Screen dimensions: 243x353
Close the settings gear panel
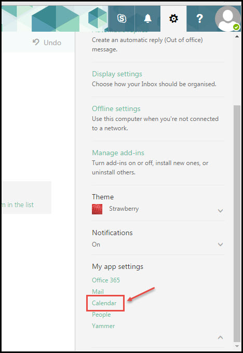173,19
